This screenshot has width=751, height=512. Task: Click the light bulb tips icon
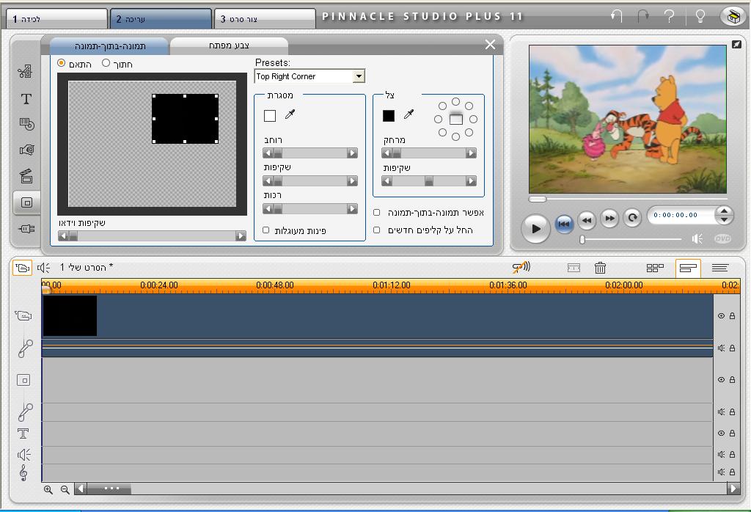pyautogui.click(x=700, y=16)
